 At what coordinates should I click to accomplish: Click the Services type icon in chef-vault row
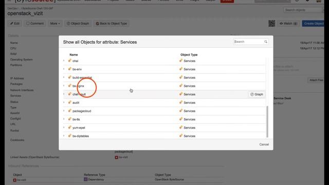point(181,94)
